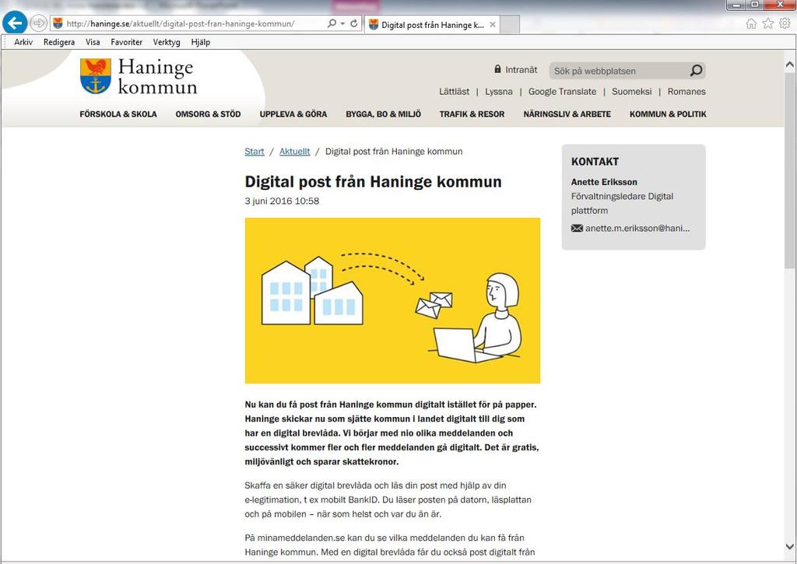Open the address bar dropdown arrow

click(342, 23)
